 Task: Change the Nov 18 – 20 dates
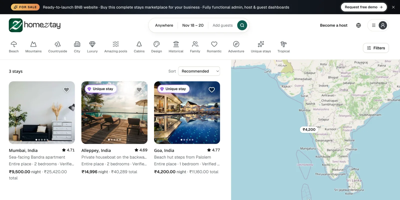coord(193,25)
